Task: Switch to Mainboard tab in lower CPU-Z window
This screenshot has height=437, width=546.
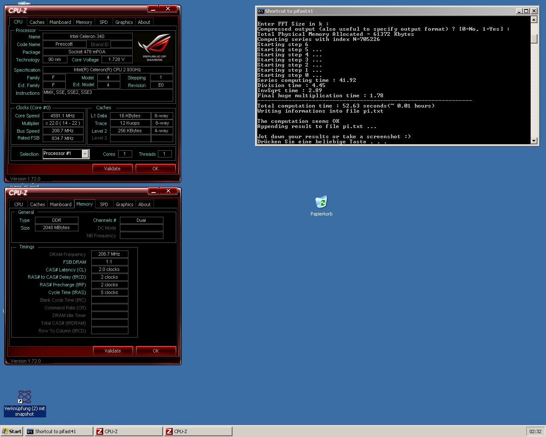Action: (x=61, y=204)
